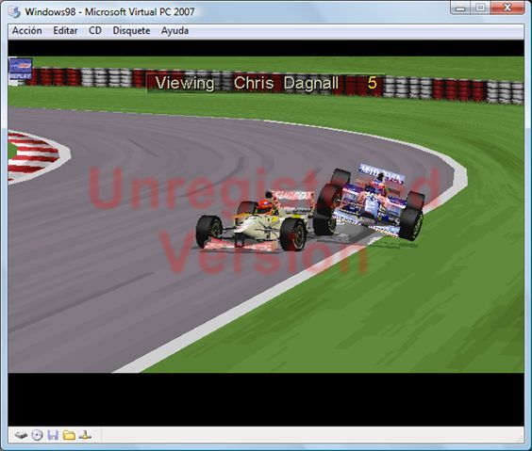Click the hard disk status icon
The height and width of the screenshot is (451, 532).
click(21, 435)
